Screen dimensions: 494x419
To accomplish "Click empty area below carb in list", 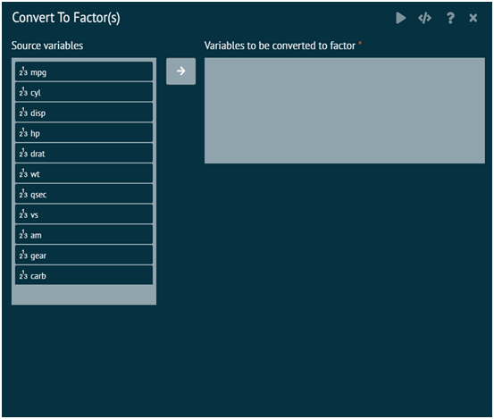I will pyautogui.click(x=84, y=295).
